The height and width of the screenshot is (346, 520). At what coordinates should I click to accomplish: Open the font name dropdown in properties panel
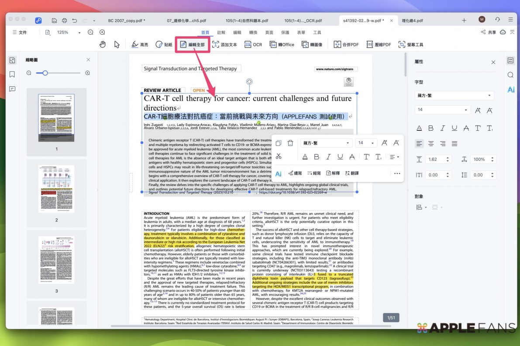tap(454, 95)
